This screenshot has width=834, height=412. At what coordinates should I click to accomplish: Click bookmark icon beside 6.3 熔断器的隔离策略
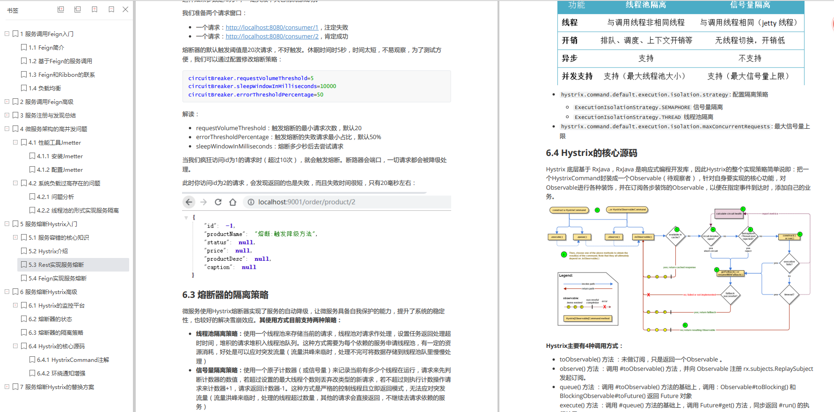click(x=24, y=332)
